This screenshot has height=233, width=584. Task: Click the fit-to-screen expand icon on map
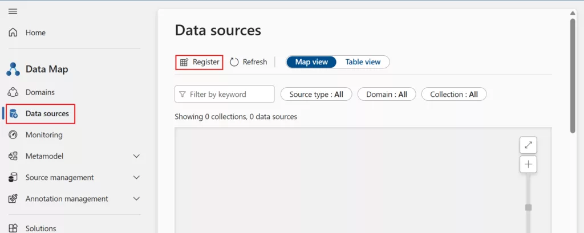coord(528,145)
